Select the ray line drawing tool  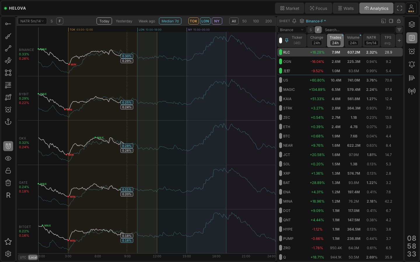pyautogui.click(x=8, y=36)
